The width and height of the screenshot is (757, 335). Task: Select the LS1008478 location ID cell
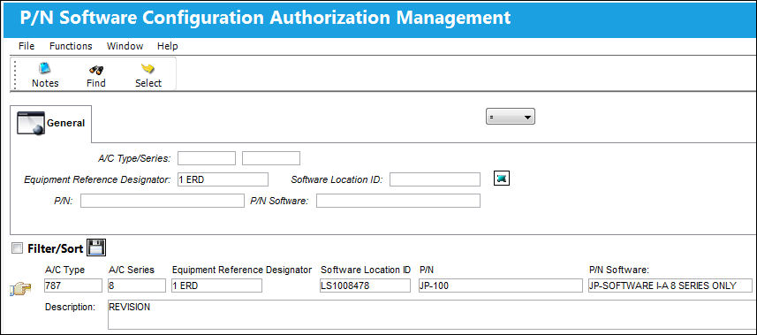pyautogui.click(x=365, y=286)
